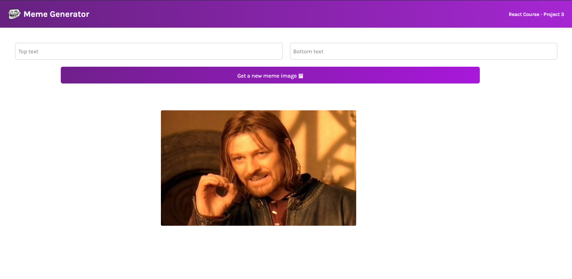Click the meme preview in the page center
Screen dimensions: 572x279
coord(258,168)
